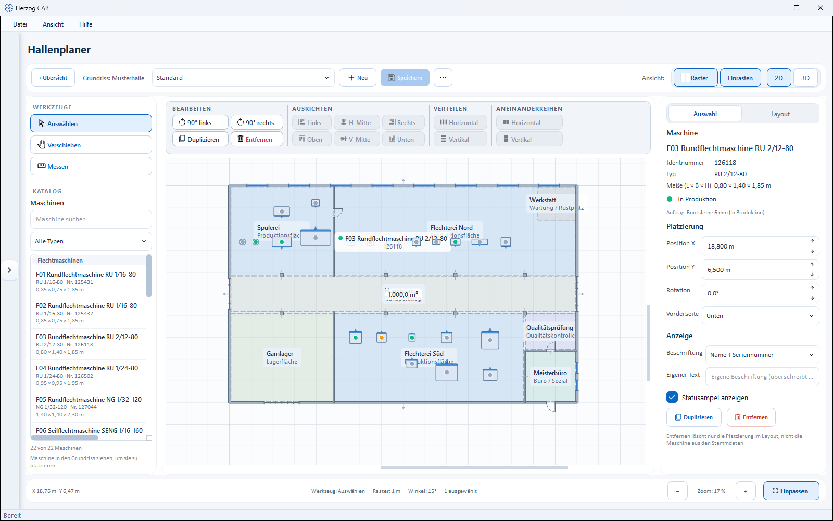Open the more options ellipsis button
Screen dimensions: 833x521
(443, 78)
